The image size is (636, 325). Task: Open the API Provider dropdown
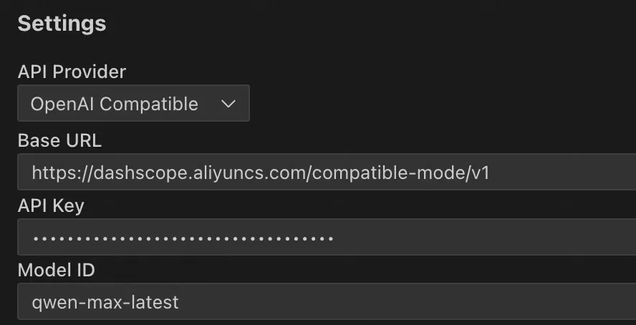point(133,104)
